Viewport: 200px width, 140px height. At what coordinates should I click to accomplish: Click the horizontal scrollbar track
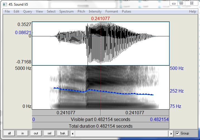[122, 134]
